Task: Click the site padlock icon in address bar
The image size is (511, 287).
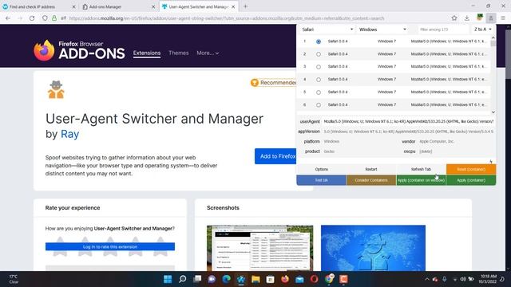Action: (x=54, y=18)
